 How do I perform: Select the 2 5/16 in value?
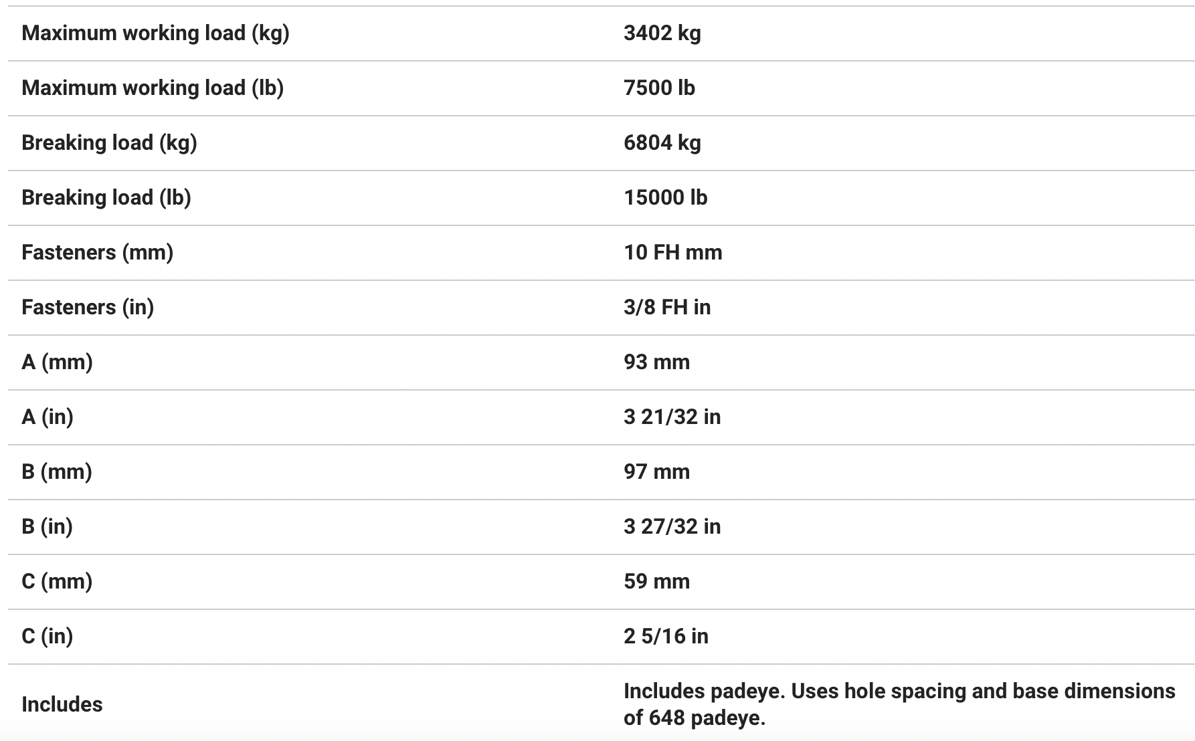pos(666,637)
